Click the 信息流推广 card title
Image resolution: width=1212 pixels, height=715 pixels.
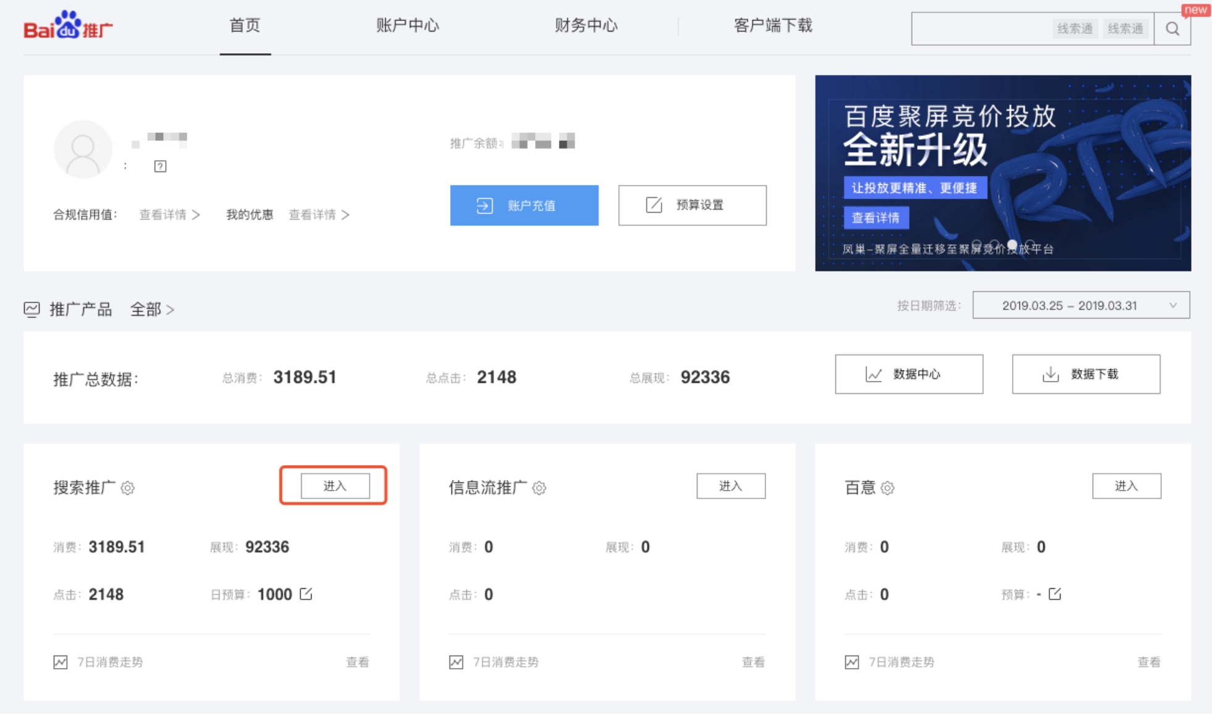click(488, 488)
